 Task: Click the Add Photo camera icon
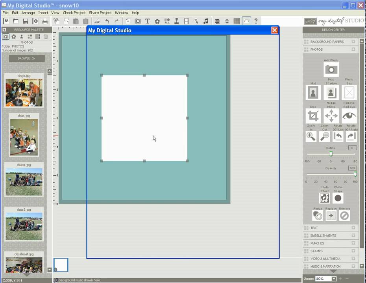(x=331, y=70)
